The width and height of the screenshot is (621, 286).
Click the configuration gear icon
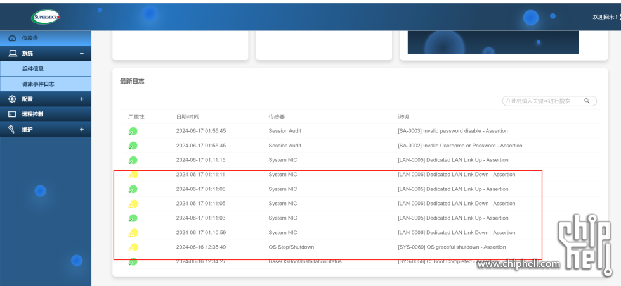12,99
